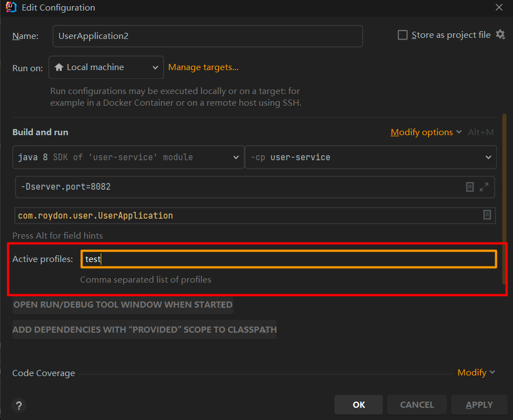This screenshot has height=420, width=513.
Task: Open the Modify options menu
Action: tap(426, 132)
